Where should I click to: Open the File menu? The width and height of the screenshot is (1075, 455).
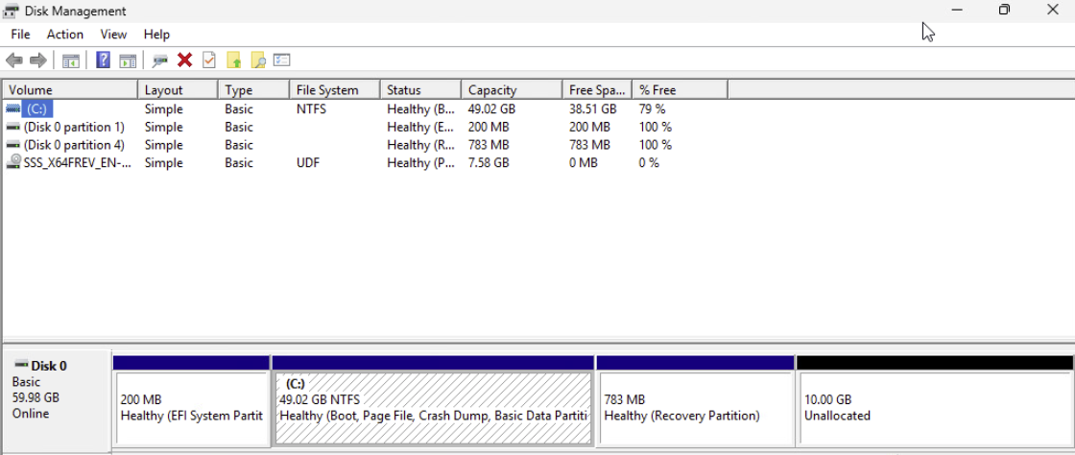pyautogui.click(x=20, y=35)
